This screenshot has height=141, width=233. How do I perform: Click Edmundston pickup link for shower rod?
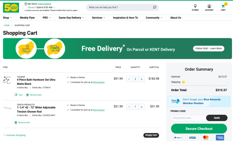[x=99, y=110]
